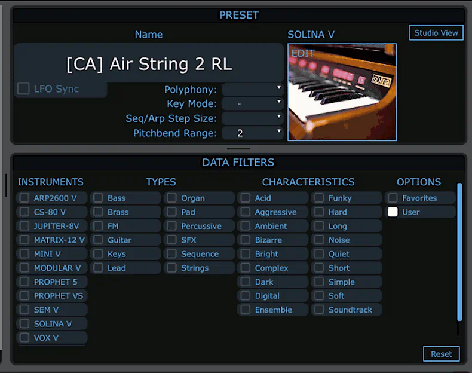Check the SOLINA V instrument filter
The height and width of the screenshot is (373, 472).
pyautogui.click(x=24, y=323)
